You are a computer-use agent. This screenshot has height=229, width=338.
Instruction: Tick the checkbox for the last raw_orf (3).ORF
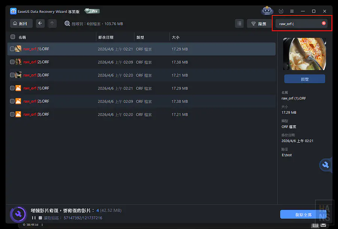[x=12, y=114]
